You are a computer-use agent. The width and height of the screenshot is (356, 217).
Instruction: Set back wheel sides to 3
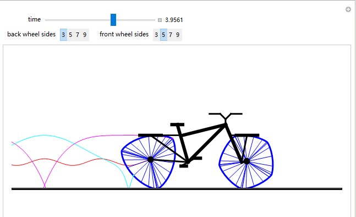(x=63, y=35)
